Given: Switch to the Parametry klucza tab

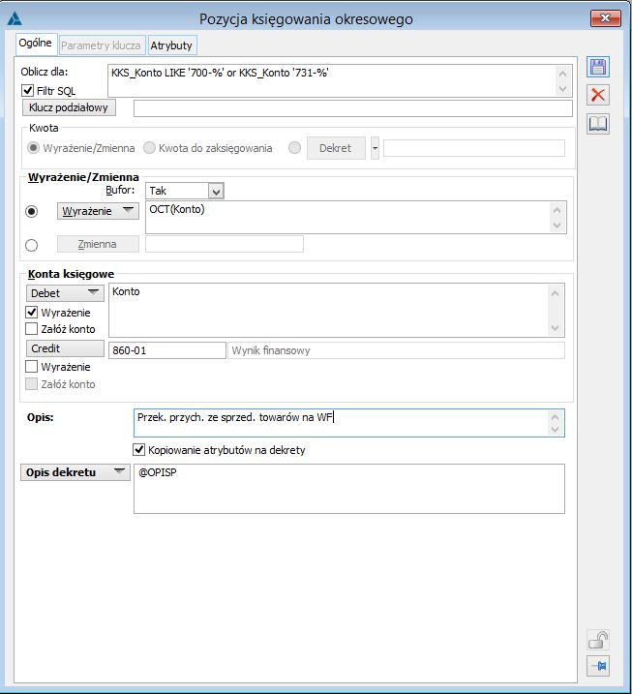Looking at the screenshot, I should [x=101, y=45].
